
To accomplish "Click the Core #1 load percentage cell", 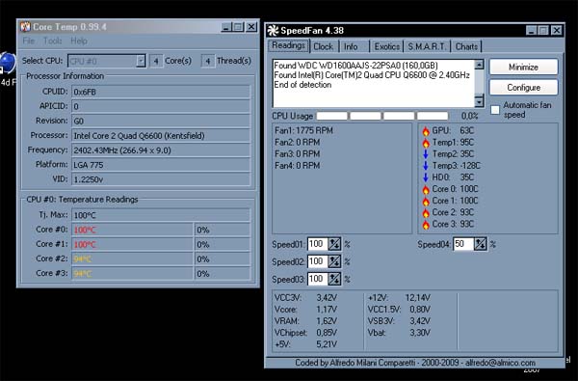I will (x=223, y=245).
